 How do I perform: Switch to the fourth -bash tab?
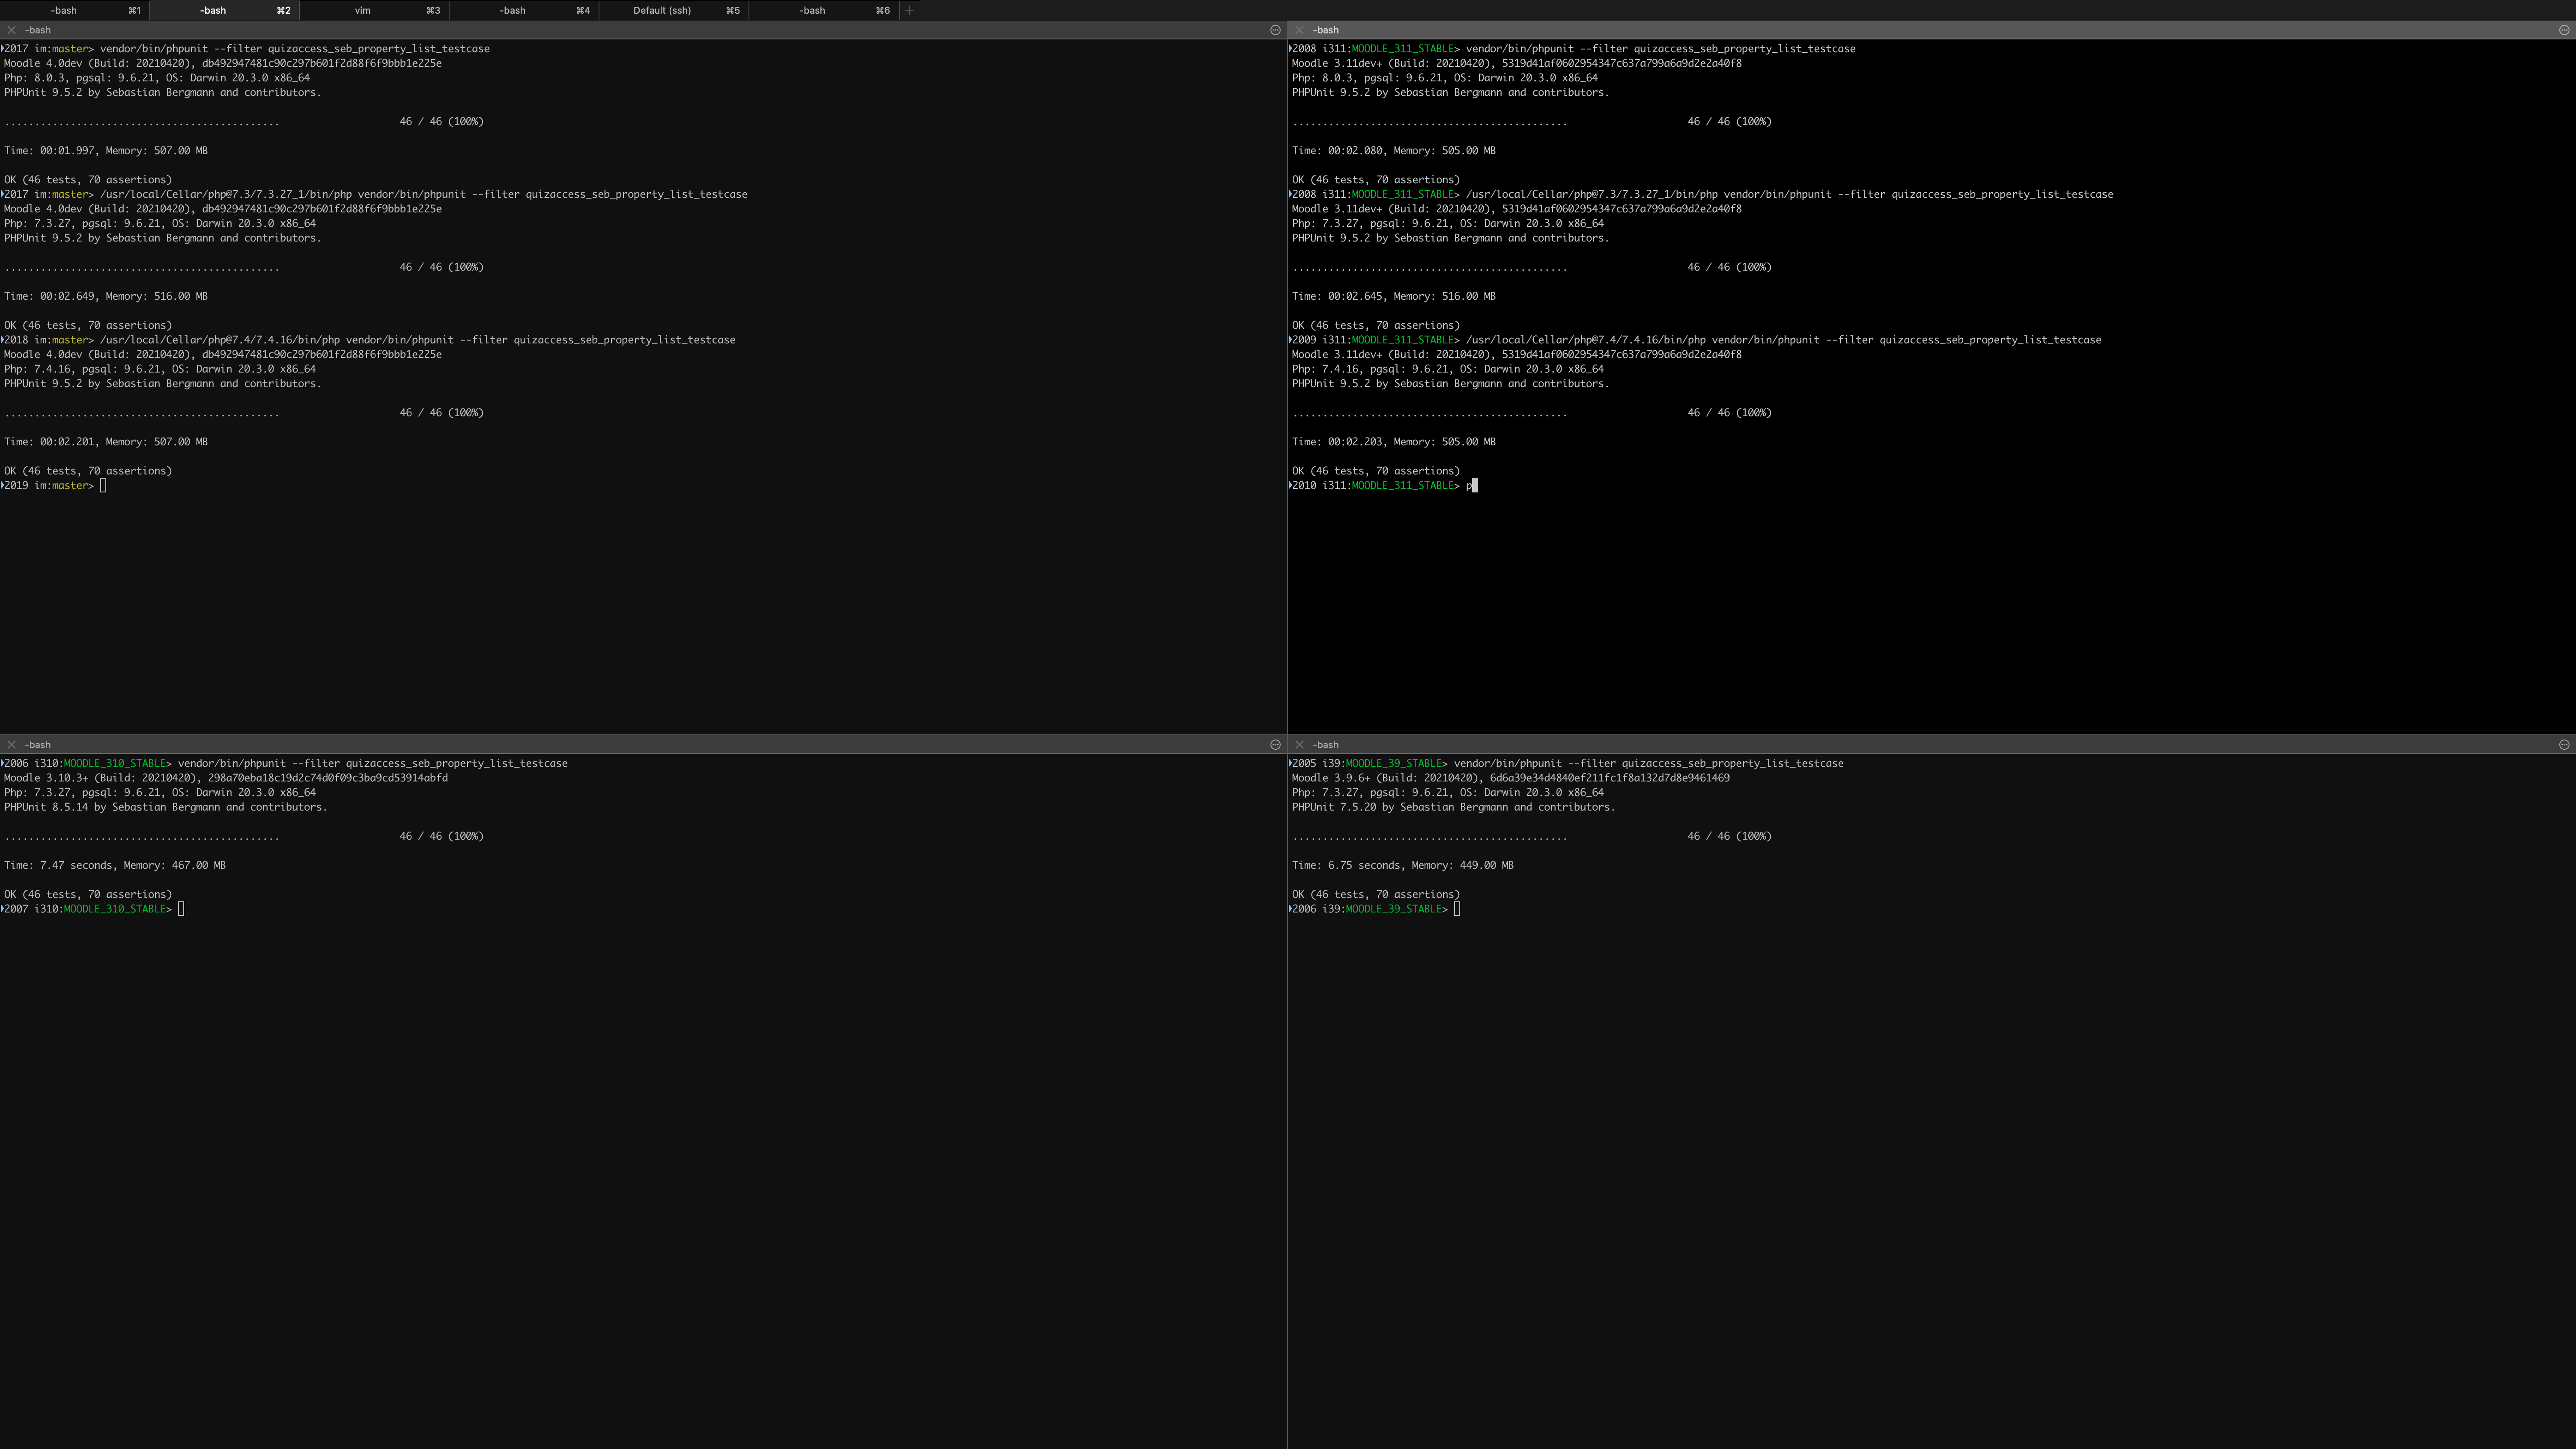[x=524, y=10]
